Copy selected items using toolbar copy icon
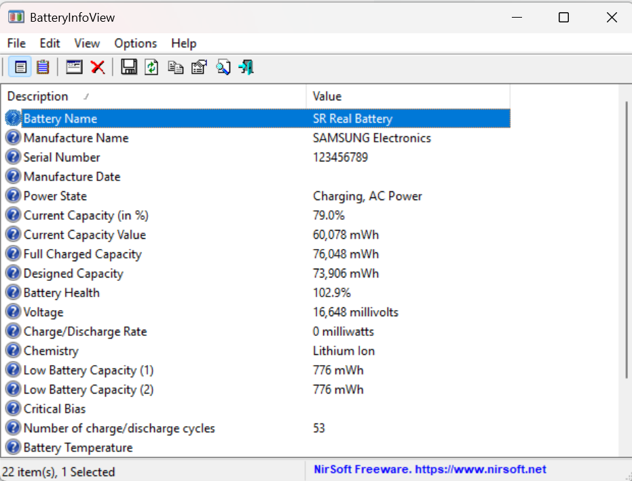632x481 pixels. tap(175, 67)
